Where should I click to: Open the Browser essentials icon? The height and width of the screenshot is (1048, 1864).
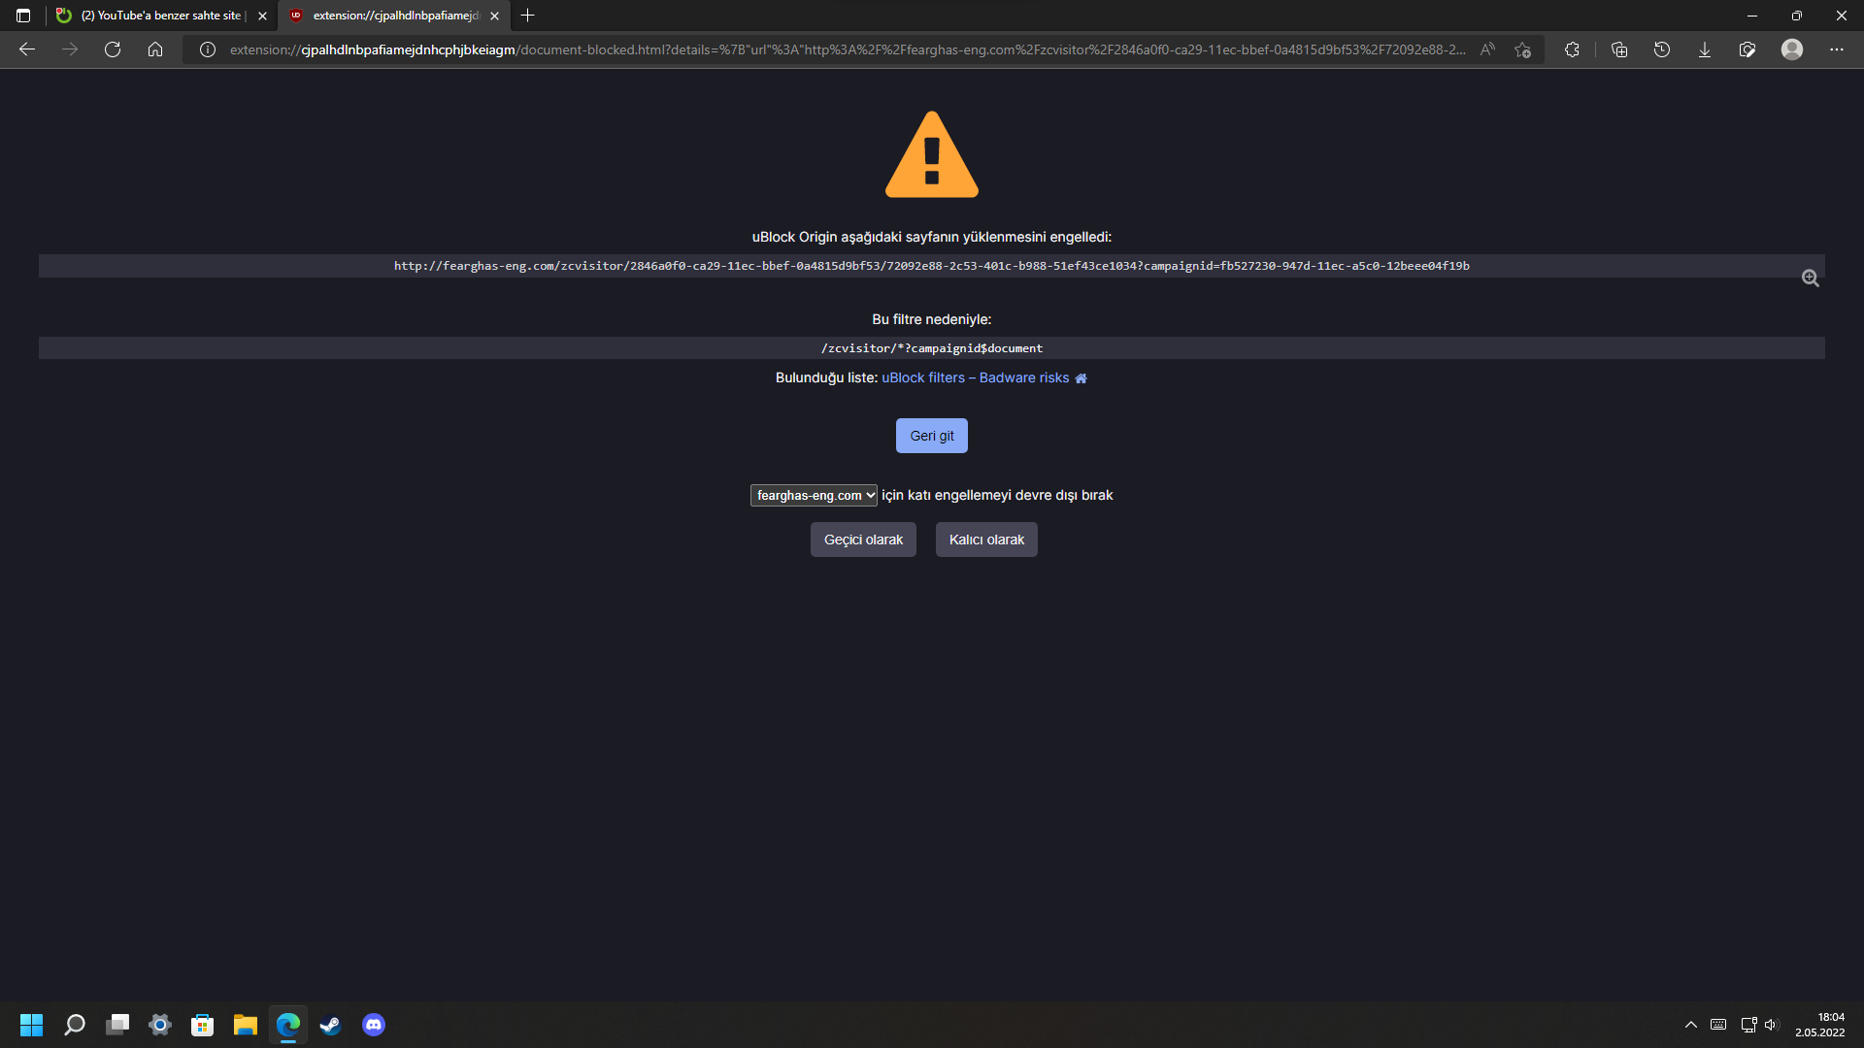coord(1747,49)
